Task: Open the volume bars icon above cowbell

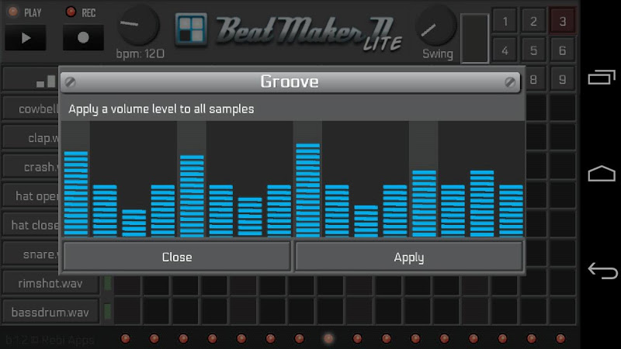Action: 46,81
